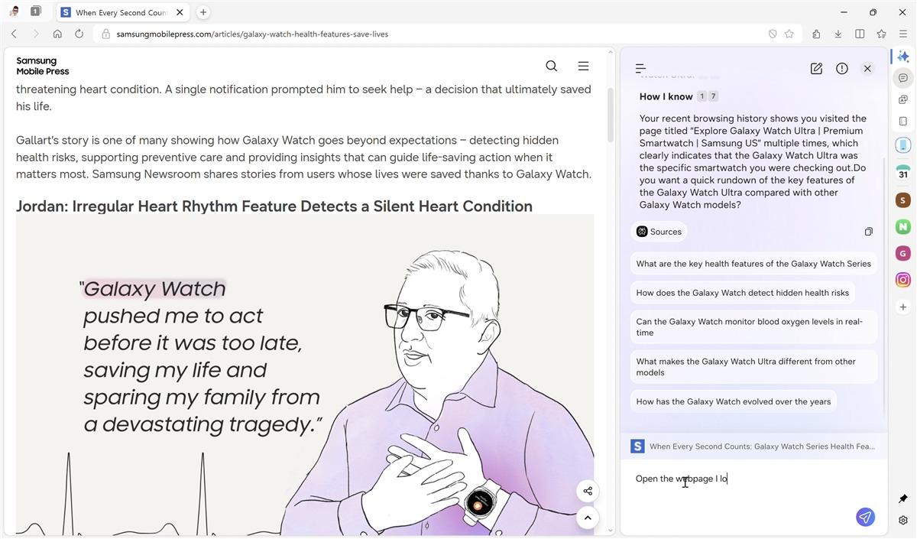Click the privacy shield icon in address bar
The image size is (917, 539).
773,34
